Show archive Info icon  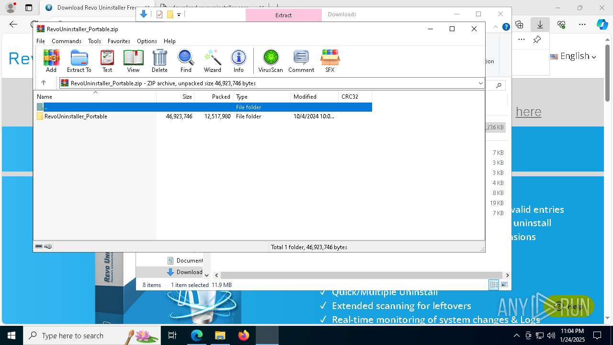(238, 61)
